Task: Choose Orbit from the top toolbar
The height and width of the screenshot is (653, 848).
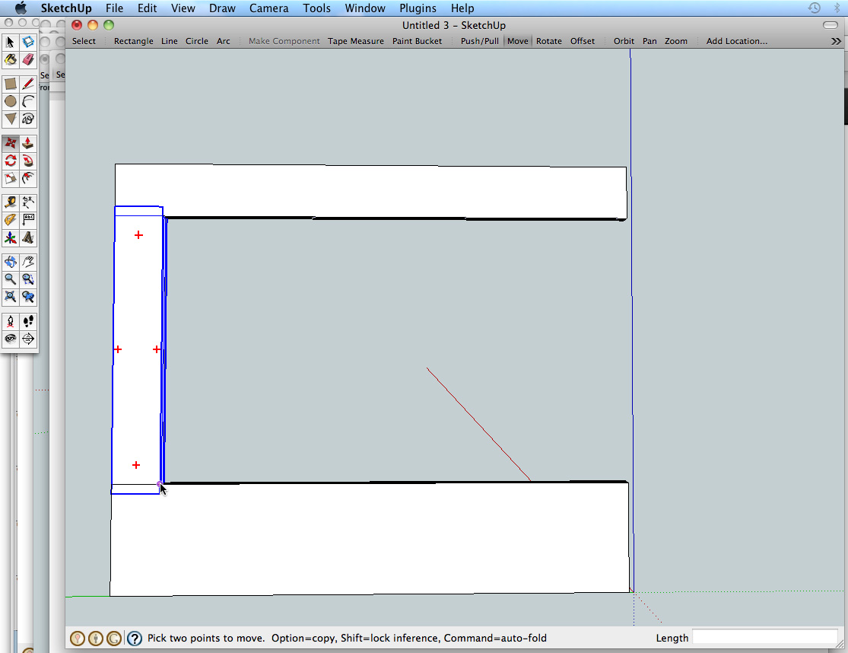Action: click(624, 41)
